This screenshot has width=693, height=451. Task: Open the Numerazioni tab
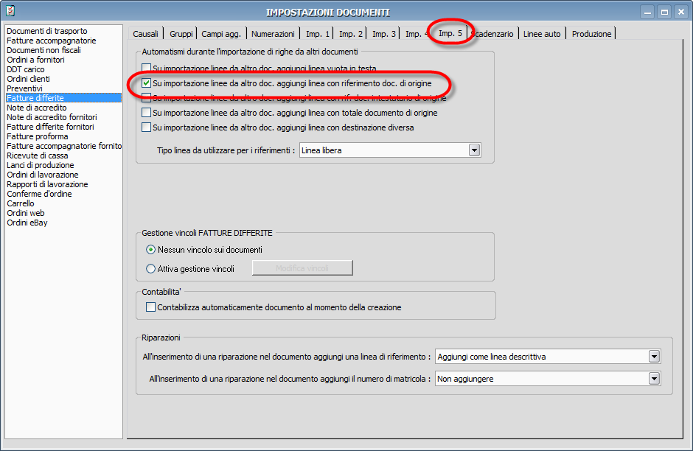tap(273, 34)
